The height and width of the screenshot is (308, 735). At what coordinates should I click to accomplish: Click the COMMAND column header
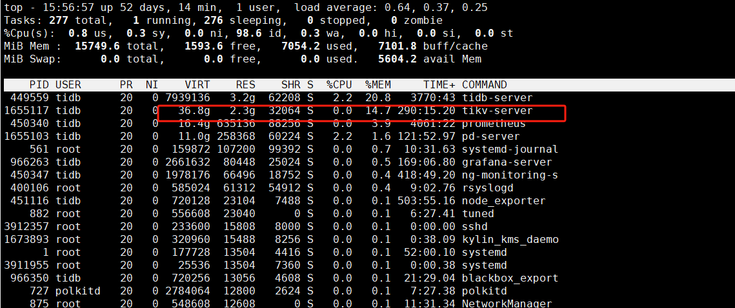(485, 84)
